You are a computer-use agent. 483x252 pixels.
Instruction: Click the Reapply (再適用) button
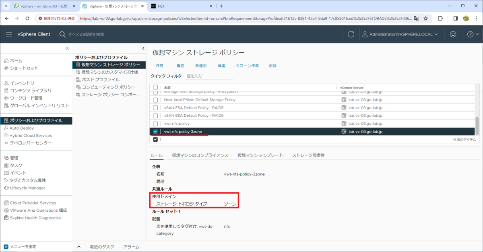201,66
